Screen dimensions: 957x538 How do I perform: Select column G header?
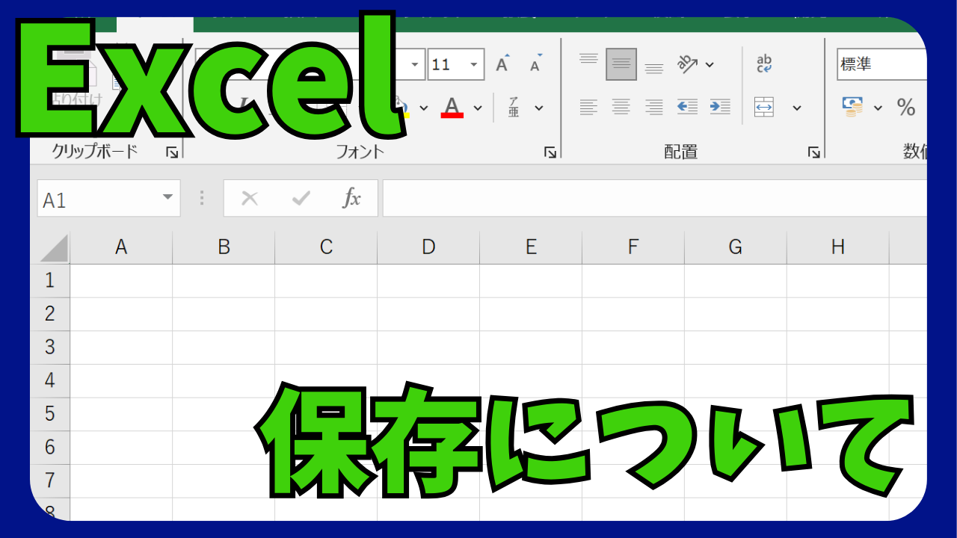(x=736, y=247)
